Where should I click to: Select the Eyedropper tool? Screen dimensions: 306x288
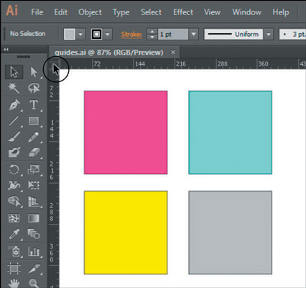pos(14,234)
